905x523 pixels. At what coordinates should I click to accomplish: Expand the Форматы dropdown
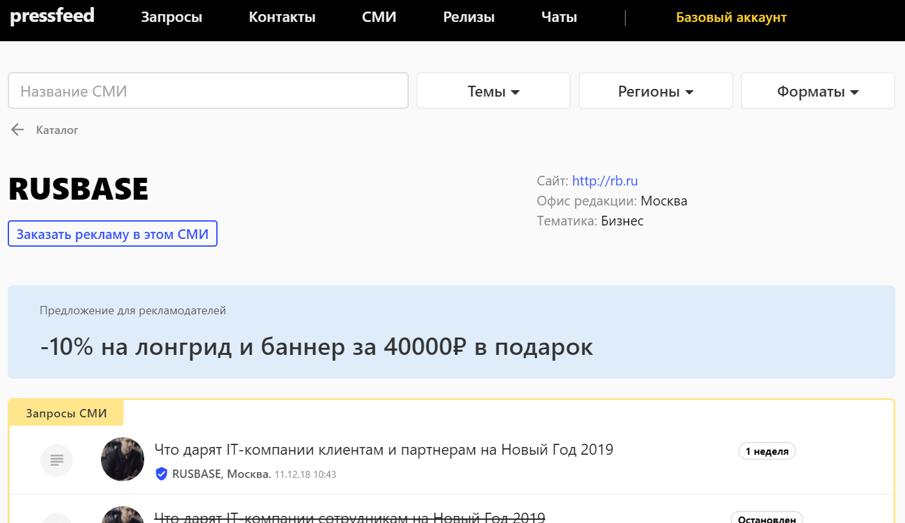[817, 91]
